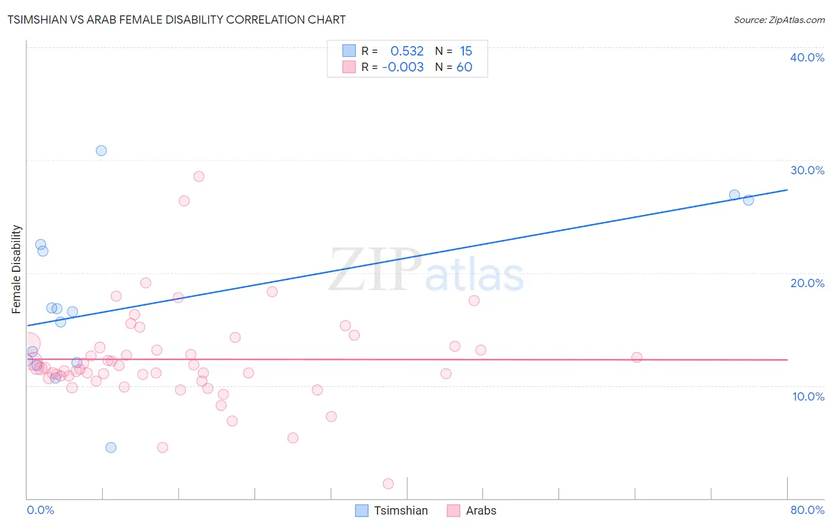Click the 40.0% y-axis tick label
Image resolution: width=832 pixels, height=527 pixels.
pos(807,57)
